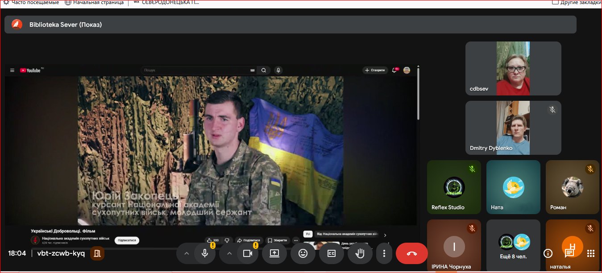Viewport: 602px width, 273px height.
Task: Toggle the microphone on or off
Action: [205, 253]
